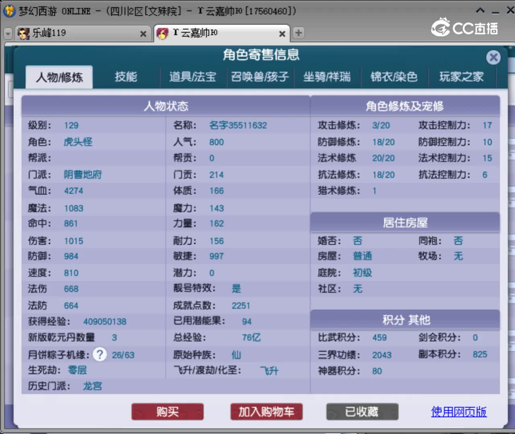The width and height of the screenshot is (515, 434).
Task: Click the level value 129
Action: [71, 125]
